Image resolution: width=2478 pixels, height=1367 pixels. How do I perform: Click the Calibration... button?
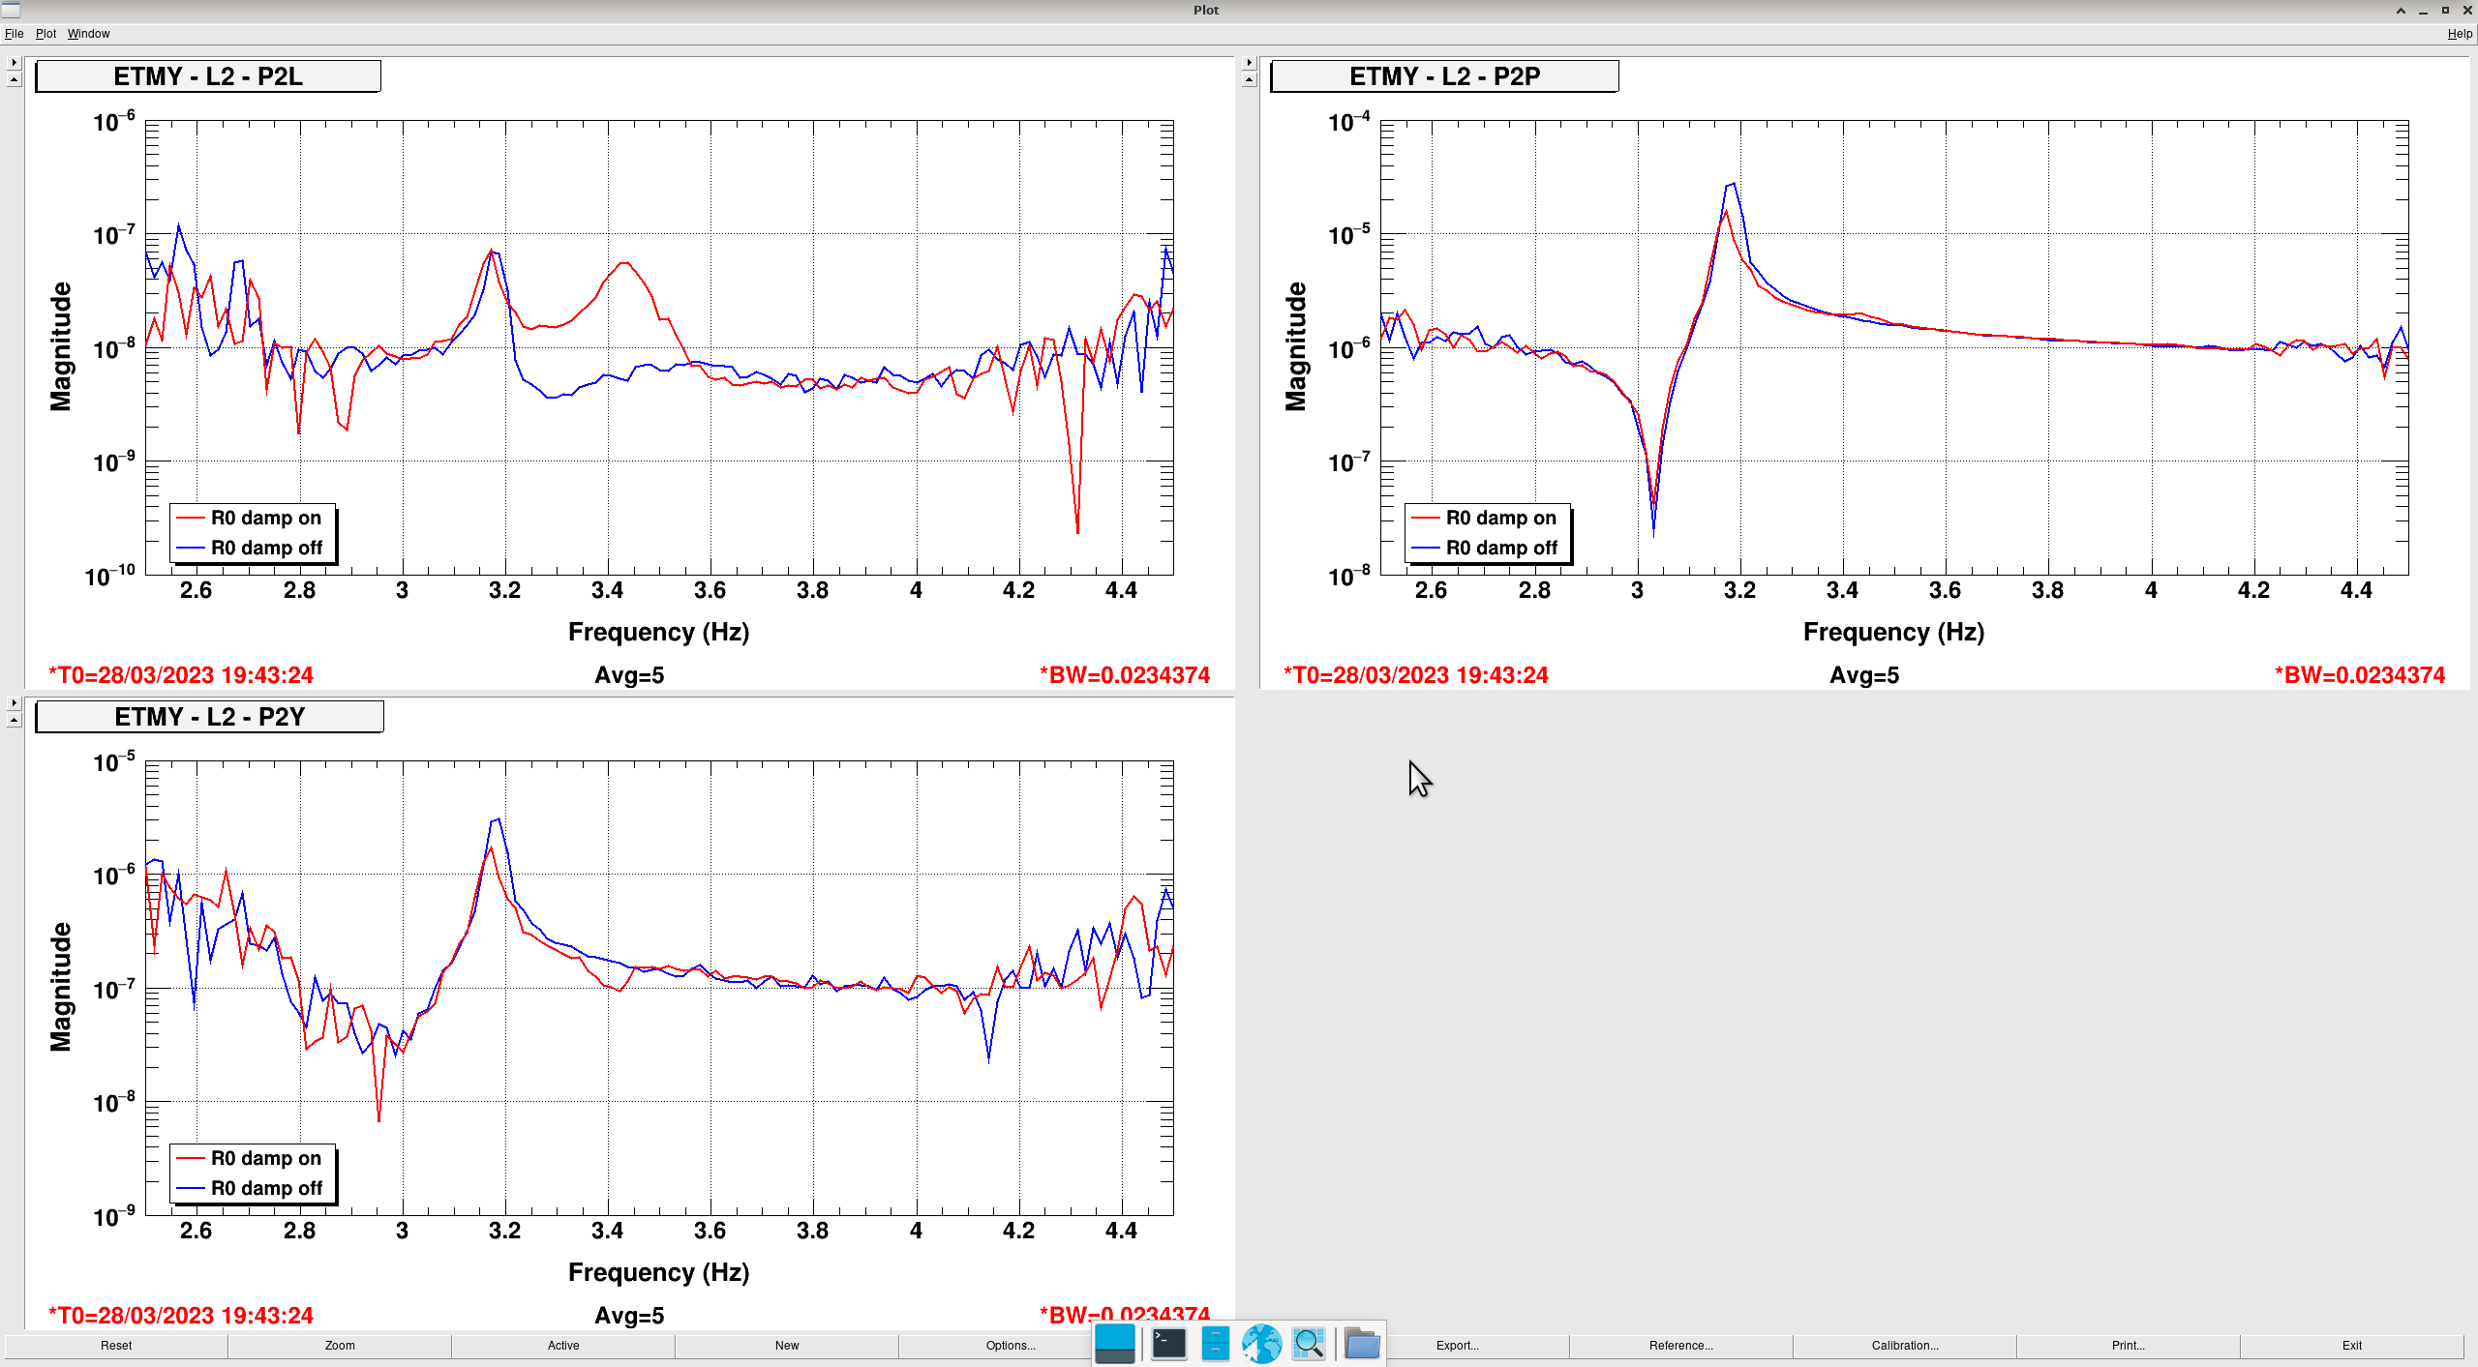pyautogui.click(x=1904, y=1346)
